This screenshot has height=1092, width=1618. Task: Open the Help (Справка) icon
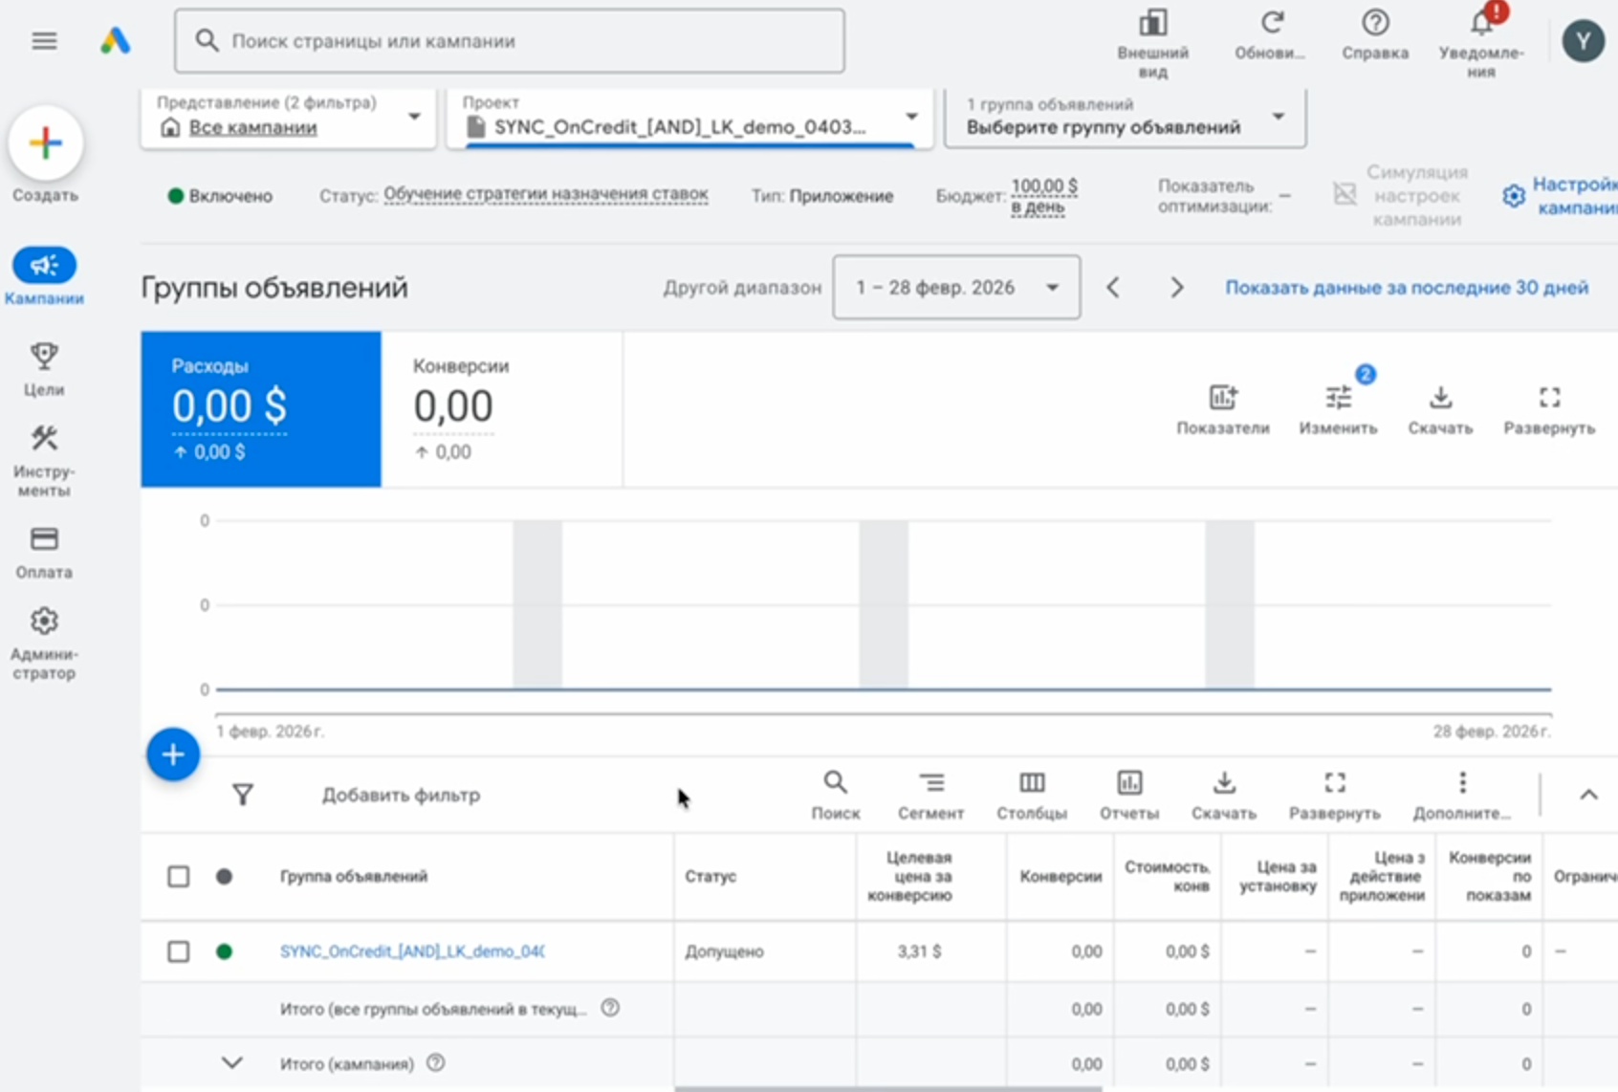click(1374, 24)
